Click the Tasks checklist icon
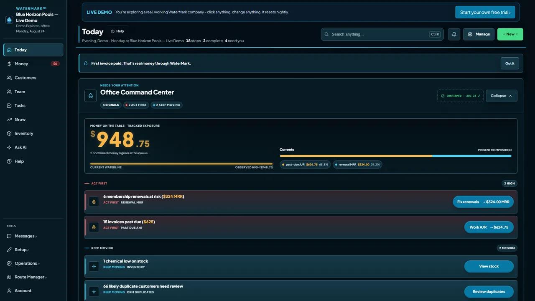The image size is (535, 301). tap(9, 106)
